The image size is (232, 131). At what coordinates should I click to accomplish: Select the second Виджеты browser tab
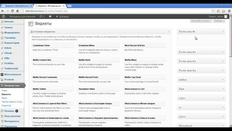(x=50, y=6)
